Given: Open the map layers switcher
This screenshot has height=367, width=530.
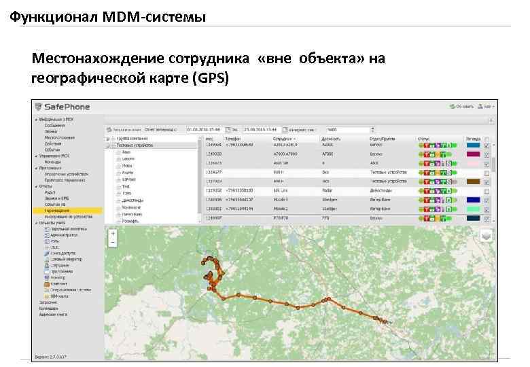Looking at the screenshot, I should click(487, 236).
